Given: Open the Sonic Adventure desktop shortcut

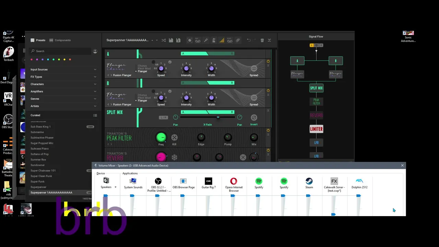Looking at the screenshot, I should (x=408, y=37).
